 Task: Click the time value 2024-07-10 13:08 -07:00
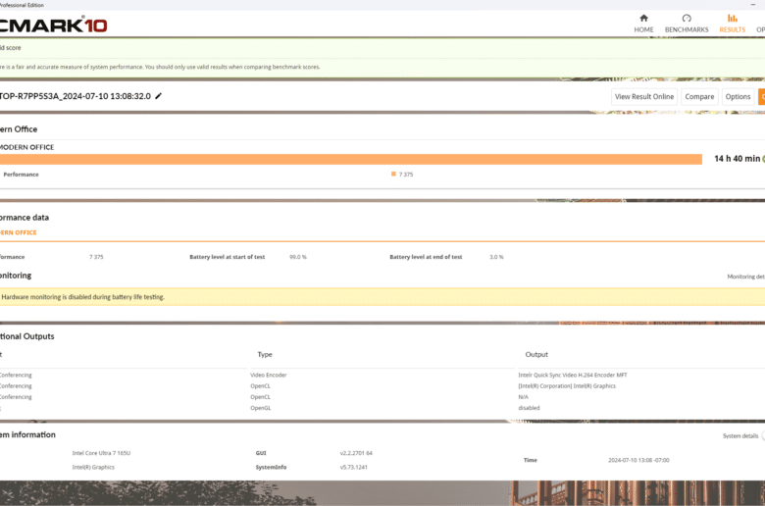[x=638, y=460]
